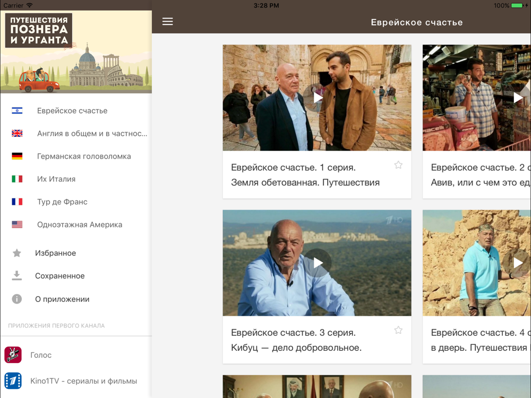531x398 pixels.
Task: Click the Italy flag icon
Action: 17,179
